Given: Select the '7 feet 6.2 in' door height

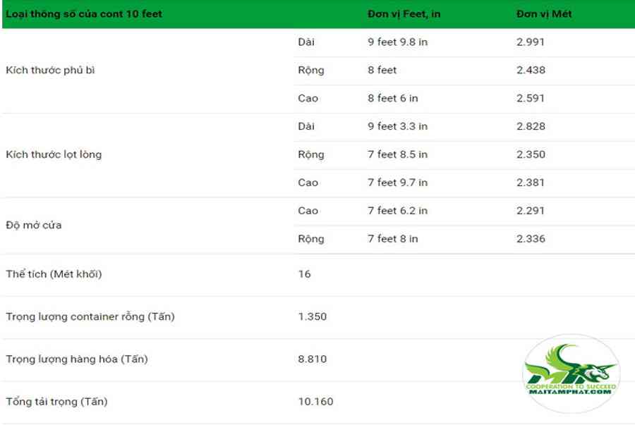Looking at the screenshot, I should 398,211.
